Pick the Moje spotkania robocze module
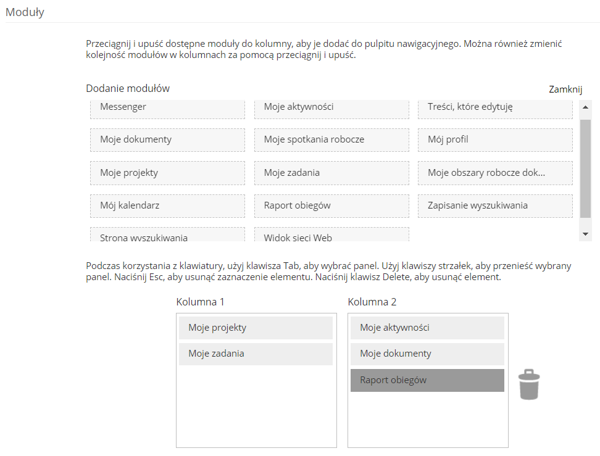This screenshot has height=456, width=600. pos(331,139)
